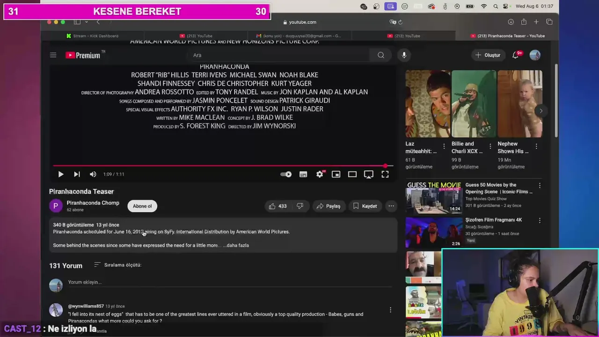Screen dimensions: 599x337
Task: Open the Guess the Movie thumbnail
Action: 434,197
